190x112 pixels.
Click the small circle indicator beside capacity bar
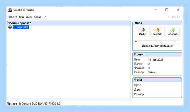(x=178, y=40)
